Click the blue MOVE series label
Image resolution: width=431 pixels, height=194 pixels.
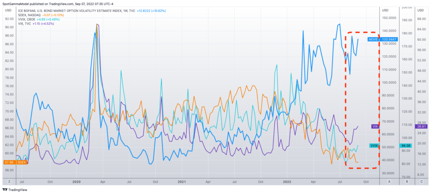point(373,39)
